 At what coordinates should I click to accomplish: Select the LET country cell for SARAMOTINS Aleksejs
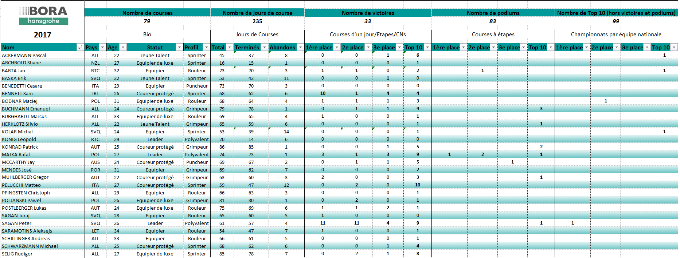[95, 231]
